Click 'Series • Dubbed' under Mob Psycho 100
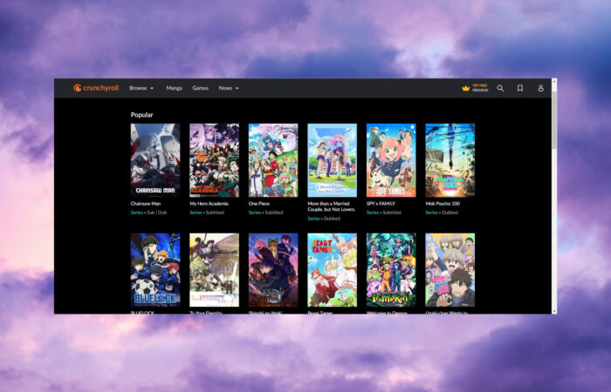This screenshot has height=392, width=611. (x=442, y=213)
